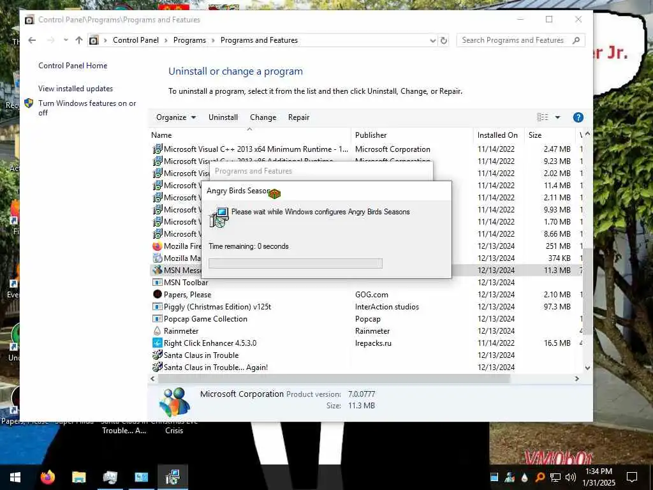Click the change view icon
This screenshot has width=653, height=490.
click(543, 117)
